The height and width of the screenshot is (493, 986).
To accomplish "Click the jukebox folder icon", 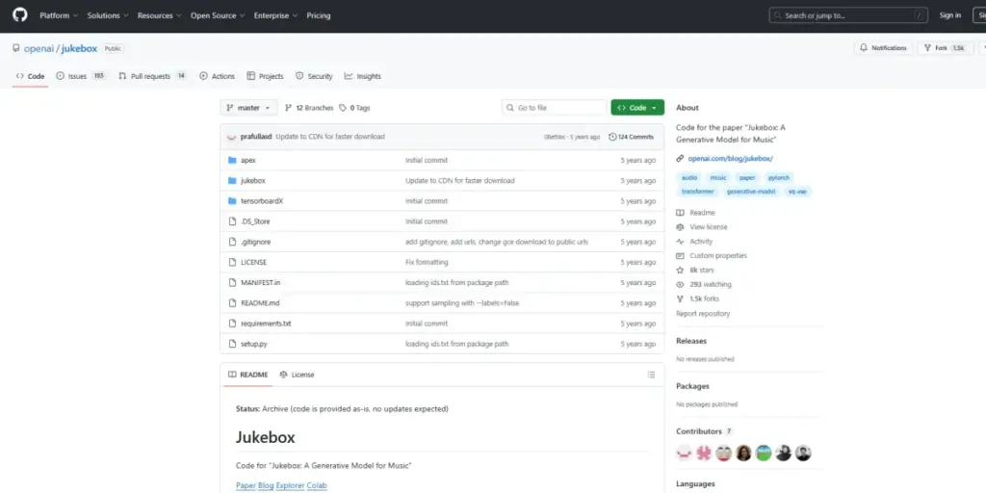I will (232, 180).
